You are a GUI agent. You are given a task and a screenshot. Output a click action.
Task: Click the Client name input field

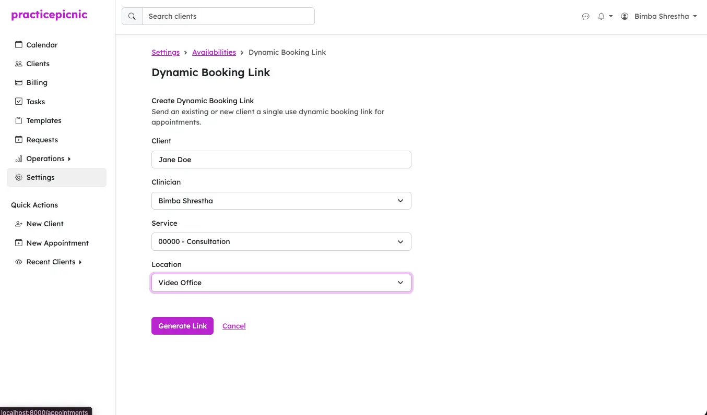(x=281, y=160)
